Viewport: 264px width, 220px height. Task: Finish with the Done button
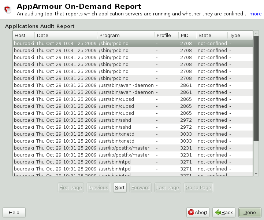click(x=250, y=212)
